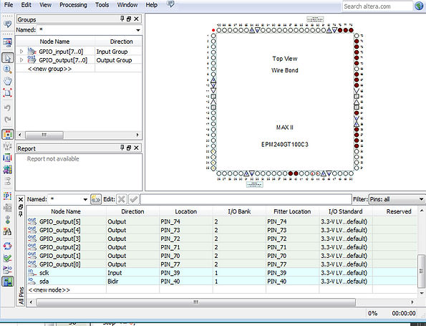Click the Search altera.com field

(377, 6)
